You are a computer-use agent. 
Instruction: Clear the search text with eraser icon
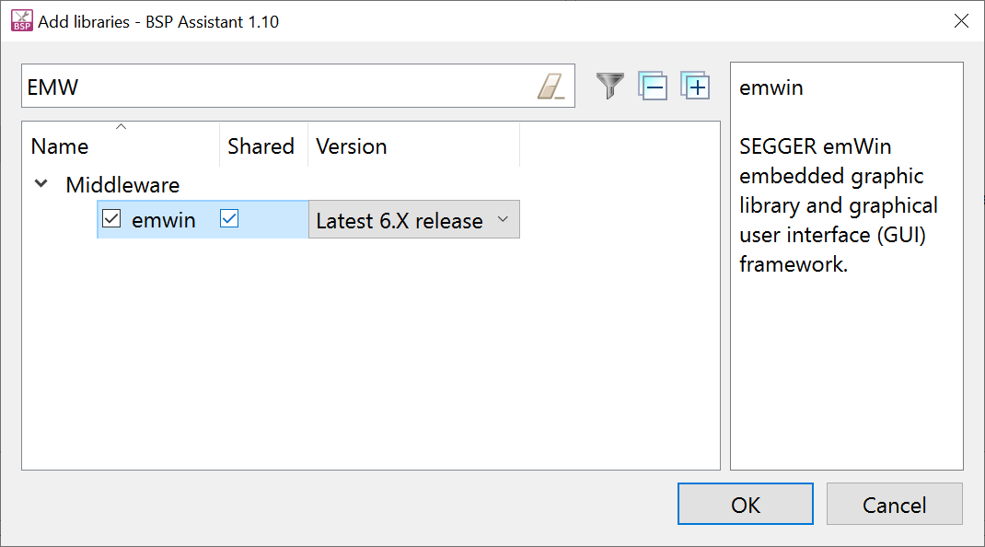click(550, 87)
